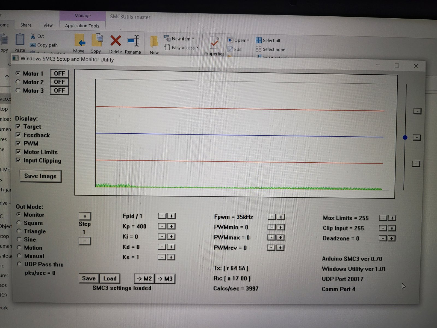Image resolution: width=437 pixels, height=328 pixels.
Task: Expand the New item dropdown
Action: tap(193, 39)
